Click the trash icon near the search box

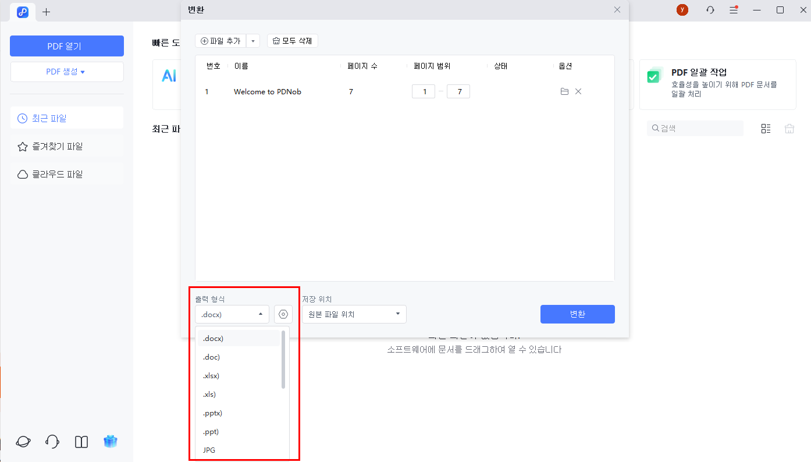789,128
